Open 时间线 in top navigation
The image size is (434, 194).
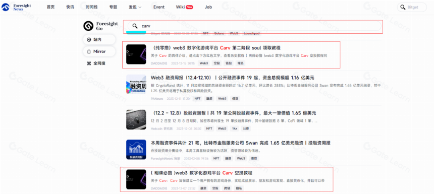[x=91, y=7]
